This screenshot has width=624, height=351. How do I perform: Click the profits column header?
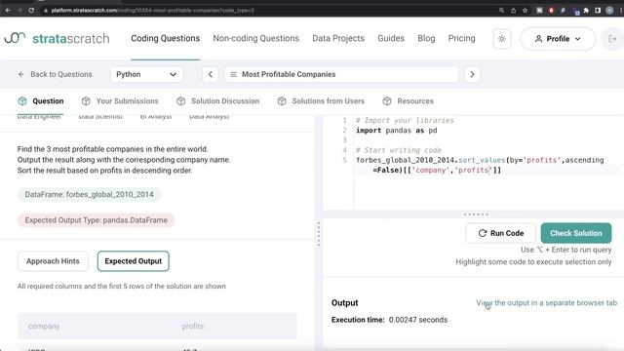193,326
